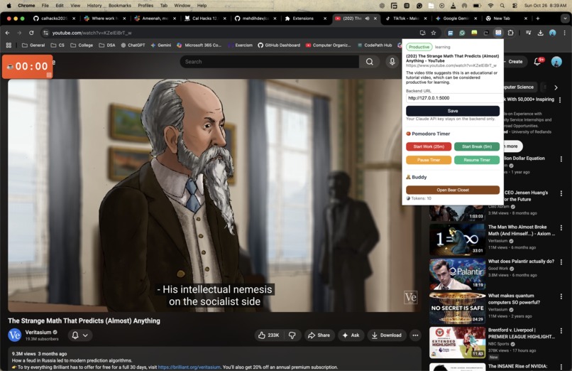The width and height of the screenshot is (572, 371).
Task: Like the video with 233K thumbs-up
Action: (268, 335)
